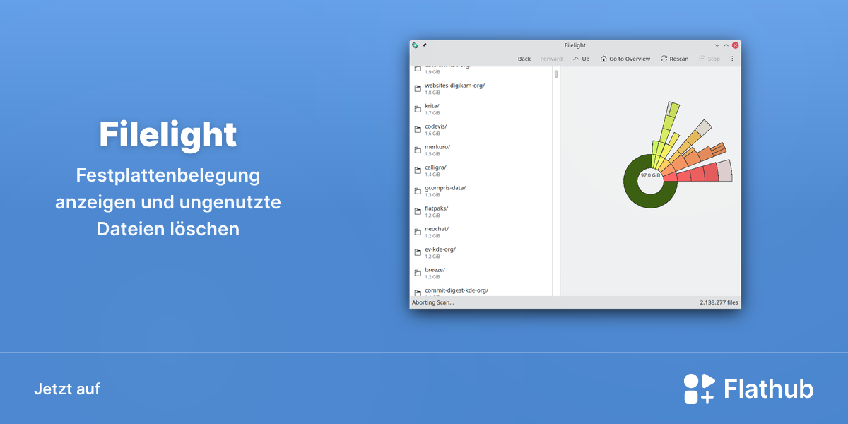Click the Forward toolbar button
This screenshot has width=848, height=424.
point(551,59)
